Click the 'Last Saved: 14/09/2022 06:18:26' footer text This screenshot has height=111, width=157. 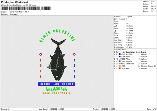coord(52,109)
